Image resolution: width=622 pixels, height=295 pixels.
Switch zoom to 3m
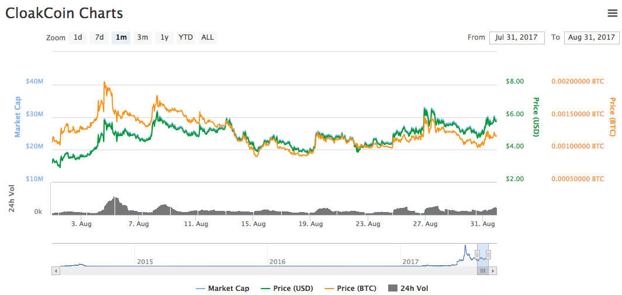(x=143, y=37)
